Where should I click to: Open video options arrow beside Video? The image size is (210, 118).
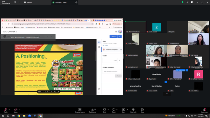(x=20, y=109)
